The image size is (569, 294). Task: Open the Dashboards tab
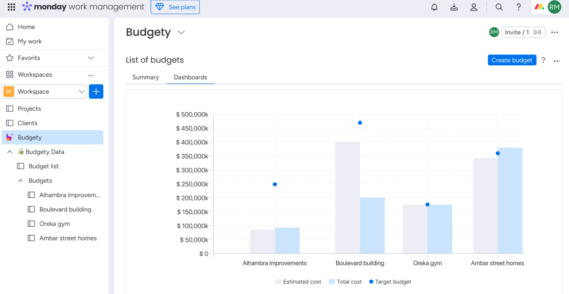[x=190, y=77]
